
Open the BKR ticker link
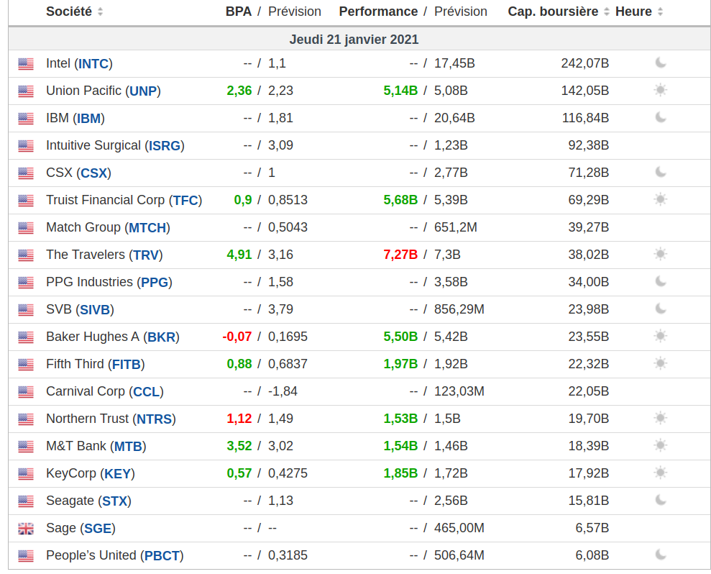point(161,337)
